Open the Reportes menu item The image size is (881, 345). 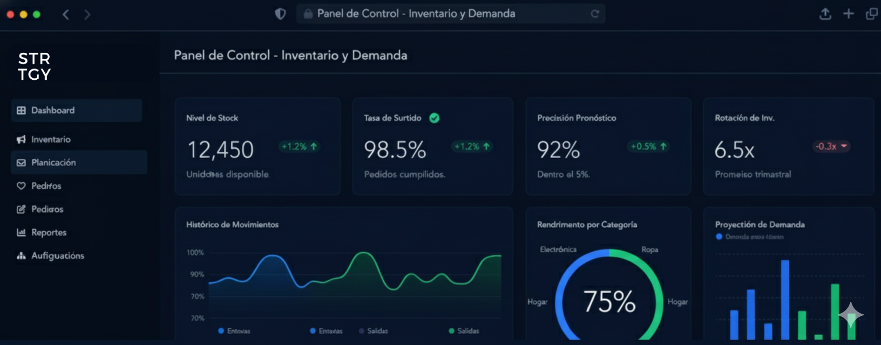coord(49,232)
